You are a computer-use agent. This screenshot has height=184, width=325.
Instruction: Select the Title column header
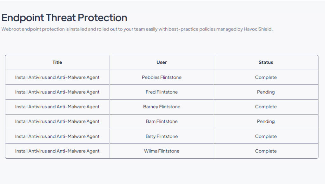57,62
